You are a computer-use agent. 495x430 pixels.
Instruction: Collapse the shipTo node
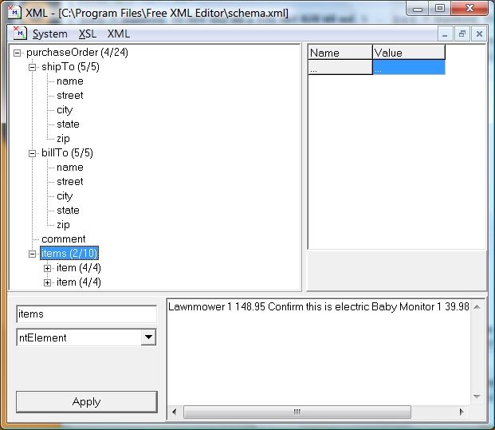point(32,67)
